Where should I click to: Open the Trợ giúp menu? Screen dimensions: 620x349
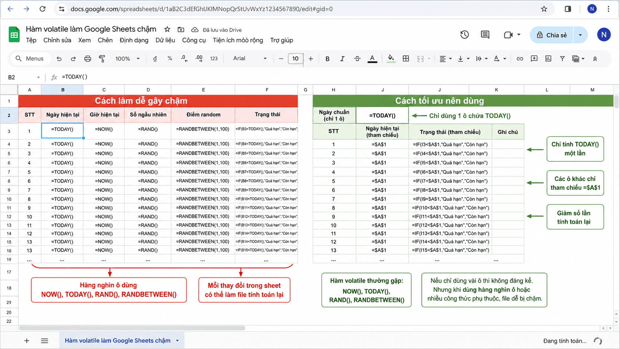pos(281,40)
